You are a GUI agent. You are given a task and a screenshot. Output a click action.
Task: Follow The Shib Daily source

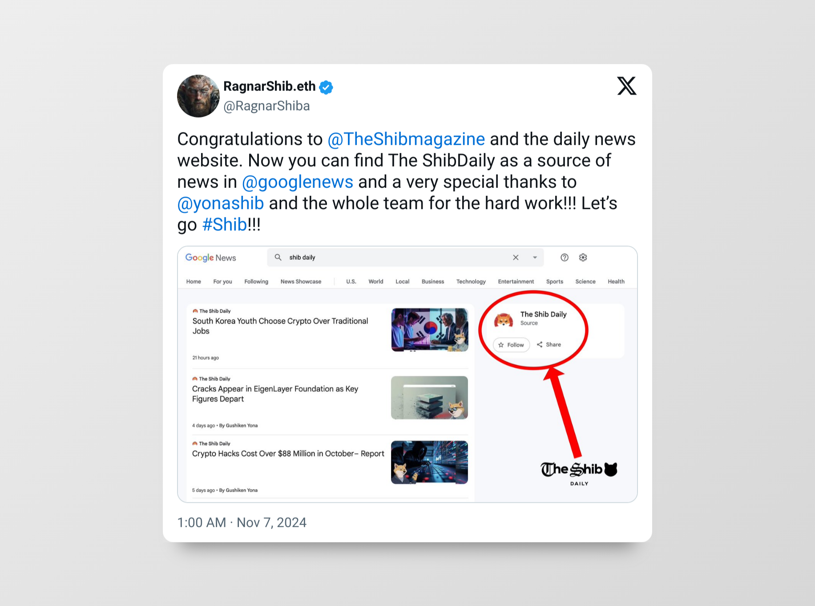click(x=511, y=345)
